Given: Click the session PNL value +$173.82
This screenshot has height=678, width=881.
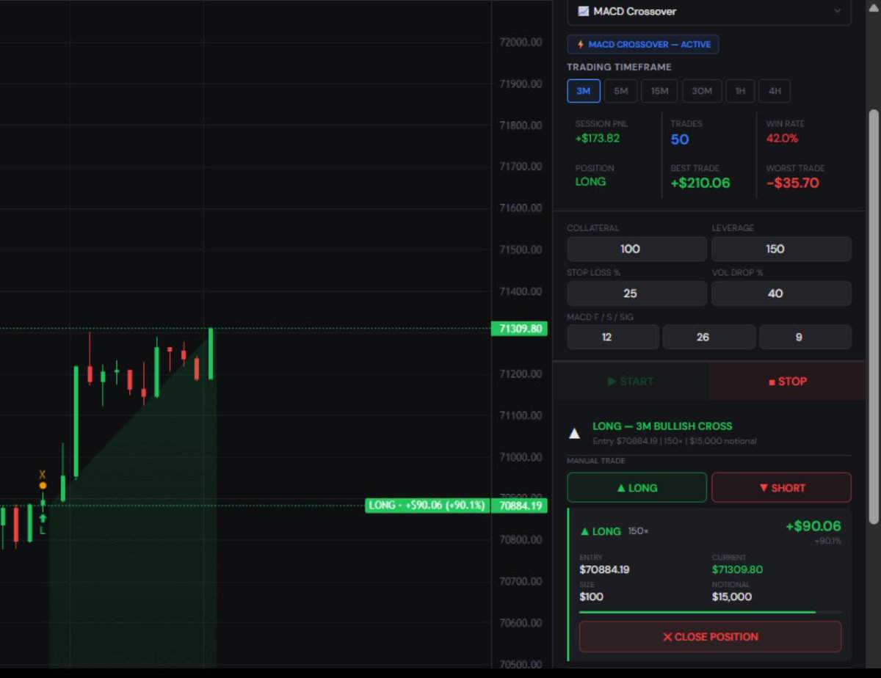Looking at the screenshot, I should (598, 138).
